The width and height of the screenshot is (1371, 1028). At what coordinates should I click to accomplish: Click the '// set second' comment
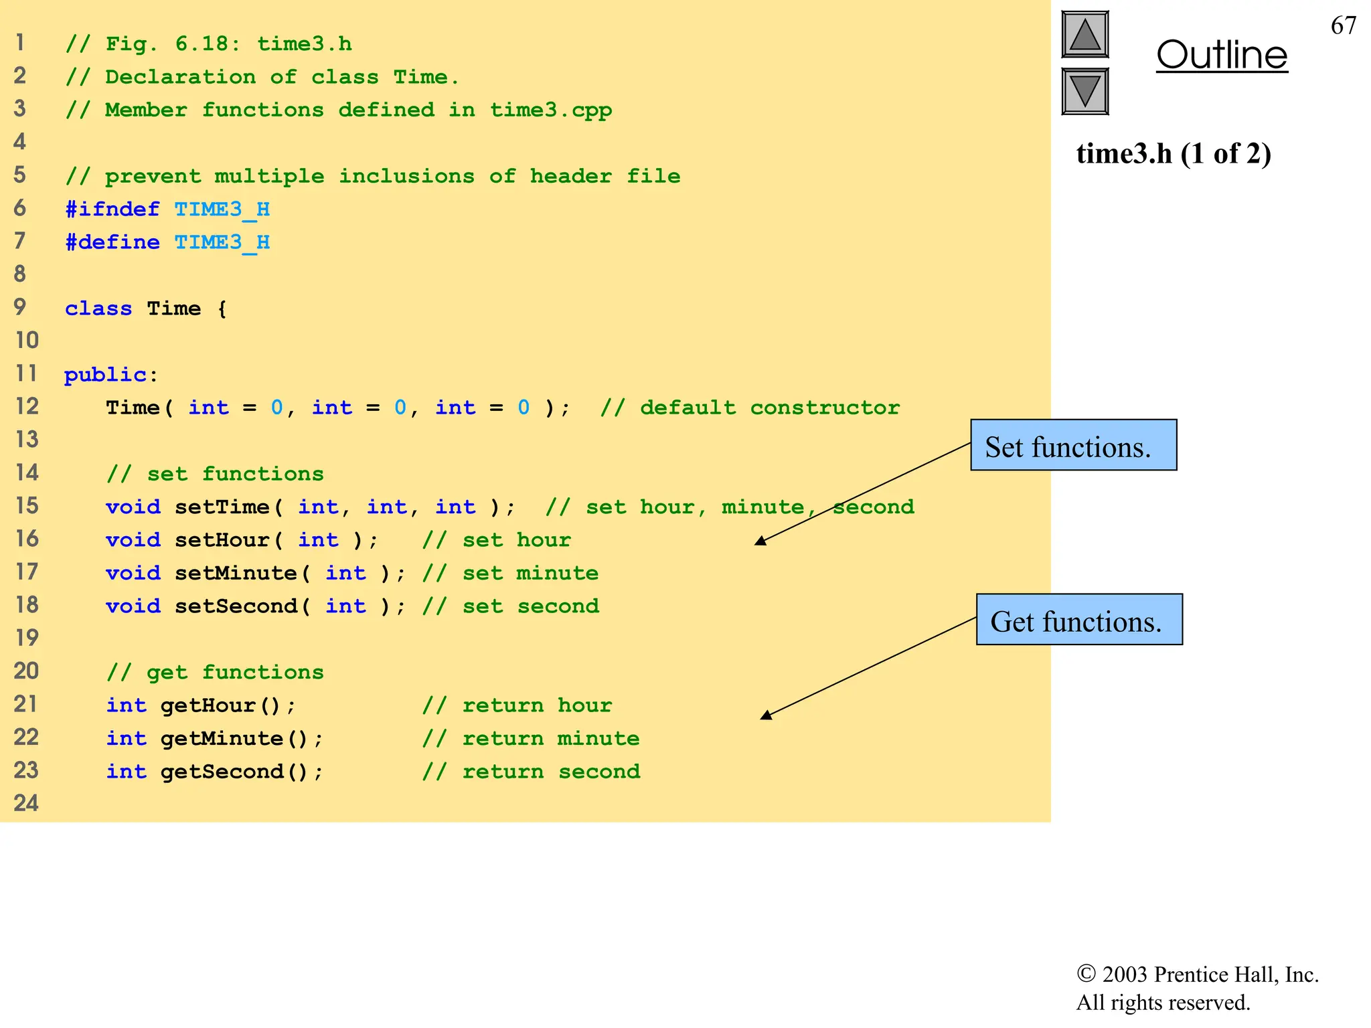click(x=510, y=606)
